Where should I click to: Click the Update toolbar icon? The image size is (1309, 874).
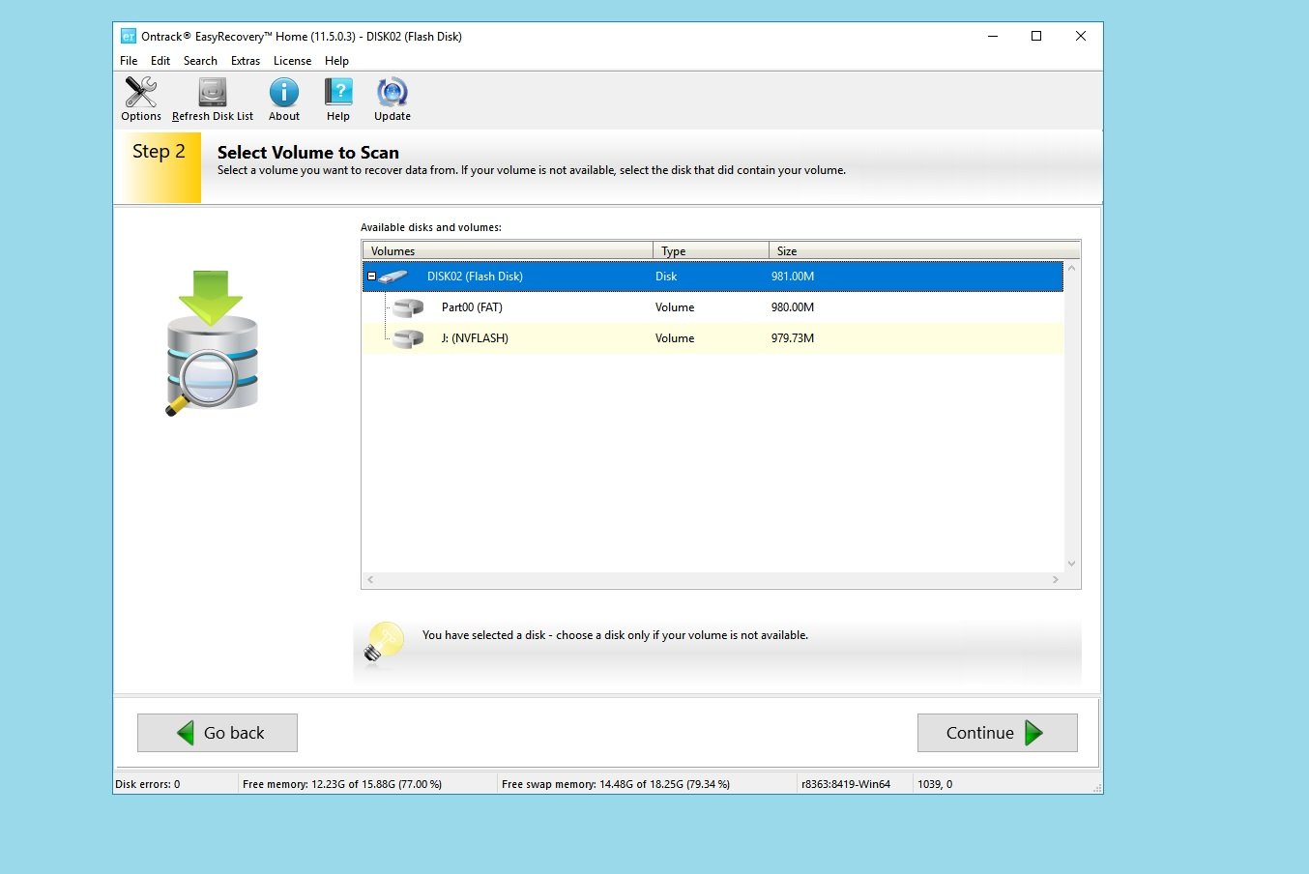pos(393,92)
